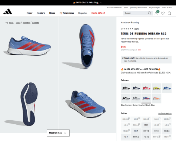Open outsole bottom-view shoe image
The height and width of the screenshot is (141, 176).
pos(29,104)
